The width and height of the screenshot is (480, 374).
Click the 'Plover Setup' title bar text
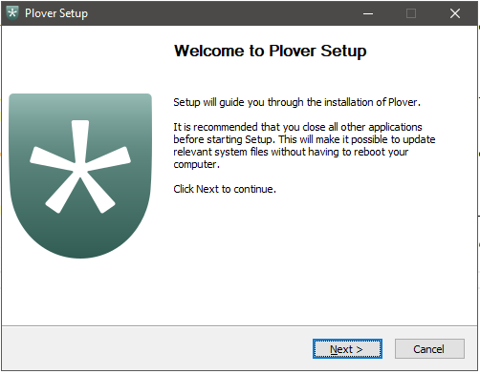click(x=56, y=13)
